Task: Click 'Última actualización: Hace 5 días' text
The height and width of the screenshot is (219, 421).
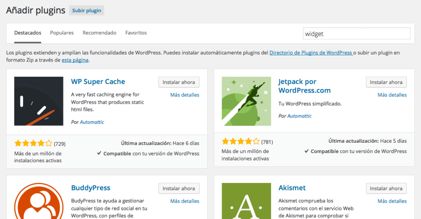Action: click(x=368, y=141)
